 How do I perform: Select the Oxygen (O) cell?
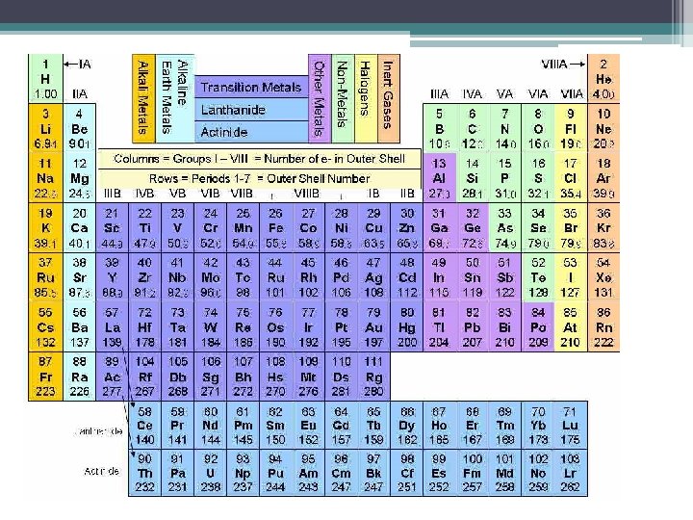pos(538,128)
